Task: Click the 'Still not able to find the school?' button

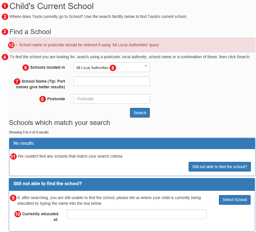Action: [x=219, y=167]
